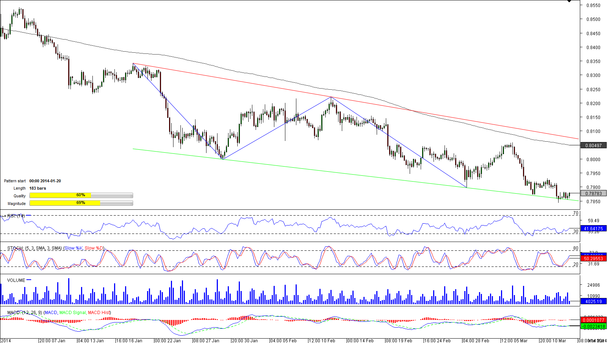Viewport: 607px width, 343px height.
Task: Select the moving average label 0.80497
Action: point(593,146)
